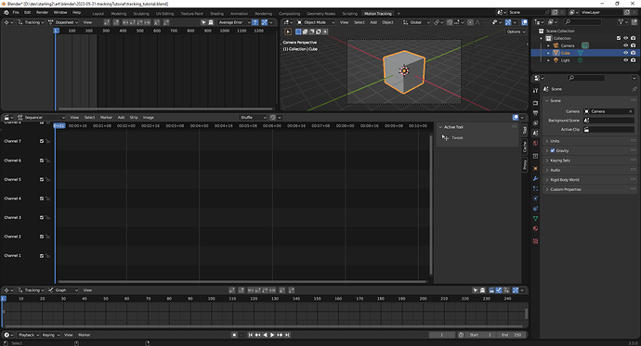Play the animation forward
This screenshot has height=346, width=641.
(272, 335)
